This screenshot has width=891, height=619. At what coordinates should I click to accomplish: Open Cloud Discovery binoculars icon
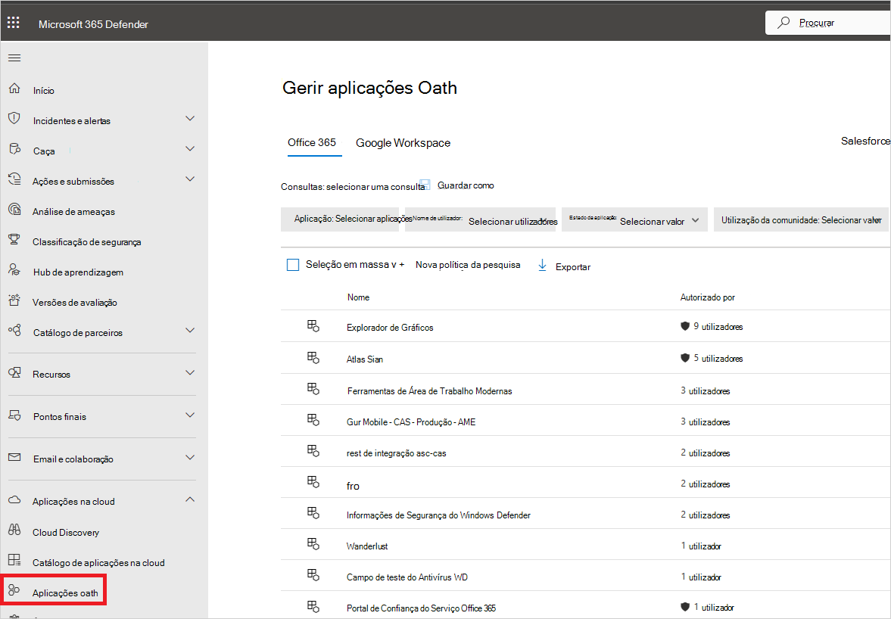(x=14, y=531)
